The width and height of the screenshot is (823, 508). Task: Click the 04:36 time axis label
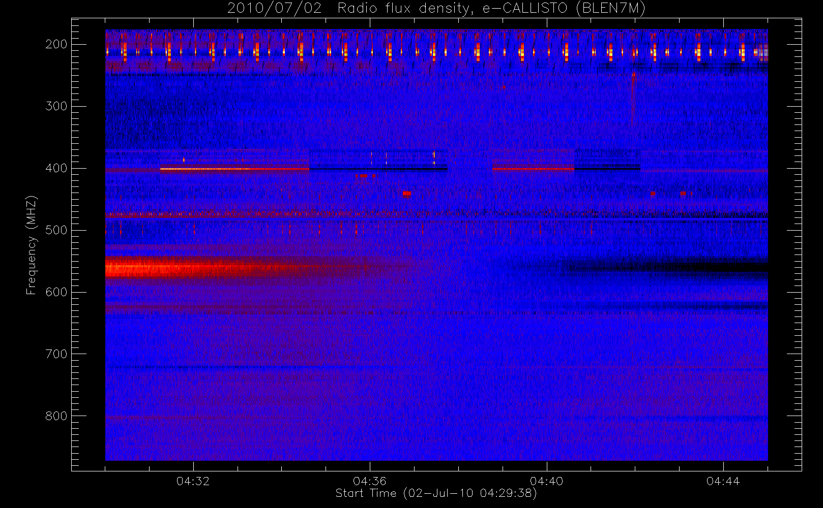tap(370, 481)
